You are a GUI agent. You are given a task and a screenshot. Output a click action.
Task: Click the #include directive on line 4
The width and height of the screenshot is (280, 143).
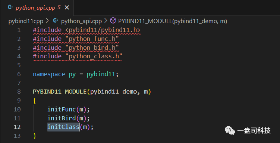[x=47, y=56]
